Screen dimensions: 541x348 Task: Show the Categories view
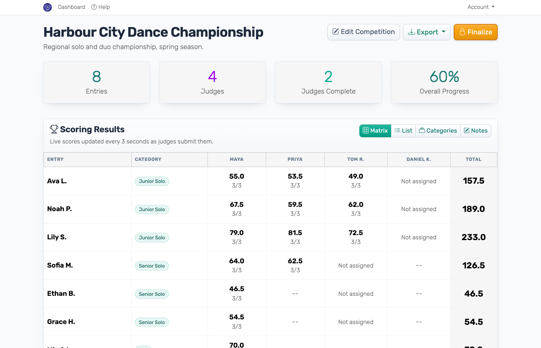tap(438, 131)
